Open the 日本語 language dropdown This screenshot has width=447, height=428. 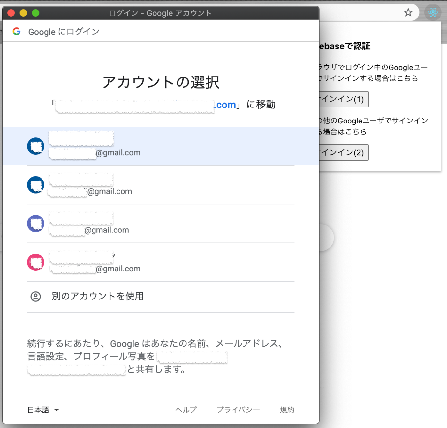(x=43, y=410)
